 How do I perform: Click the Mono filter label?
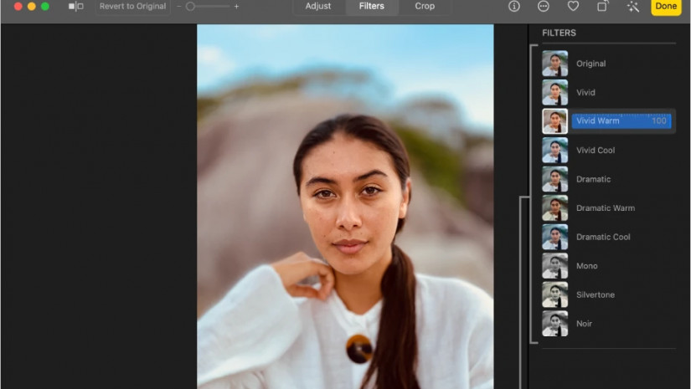(587, 266)
